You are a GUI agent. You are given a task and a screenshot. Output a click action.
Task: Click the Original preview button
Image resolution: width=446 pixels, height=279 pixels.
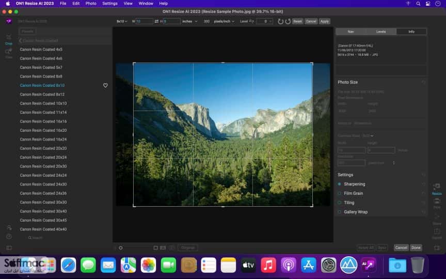[x=188, y=247]
